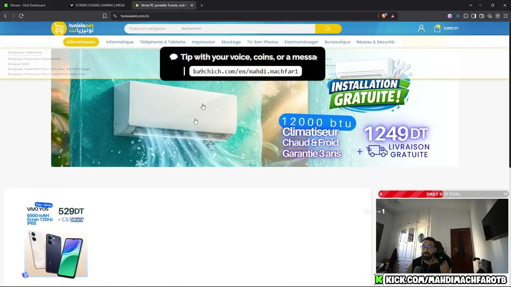Open Brave VPN shield
The image size is (511, 287).
498,16
